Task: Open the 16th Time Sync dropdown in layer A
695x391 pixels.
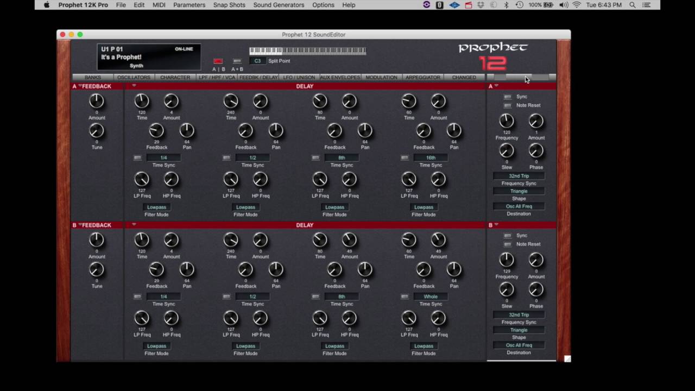Action: tap(431, 158)
